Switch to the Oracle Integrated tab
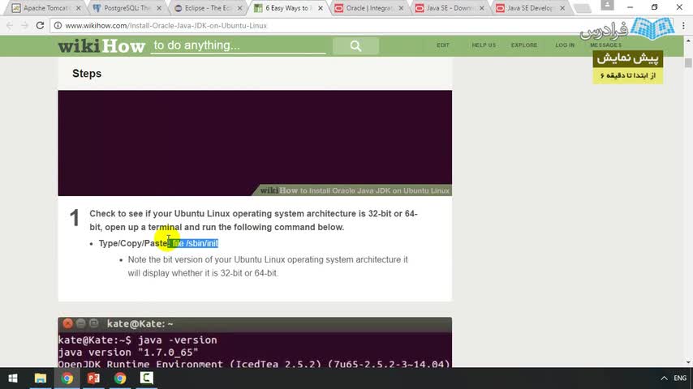This screenshot has width=693, height=389. point(368,8)
